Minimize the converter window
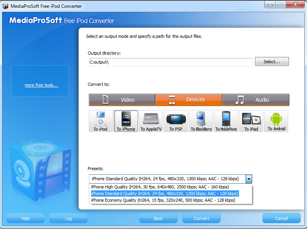This screenshot has height=229, width=307. 270,5
